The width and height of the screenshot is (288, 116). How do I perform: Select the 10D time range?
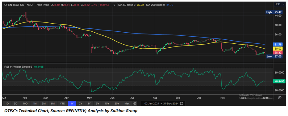click(25, 104)
